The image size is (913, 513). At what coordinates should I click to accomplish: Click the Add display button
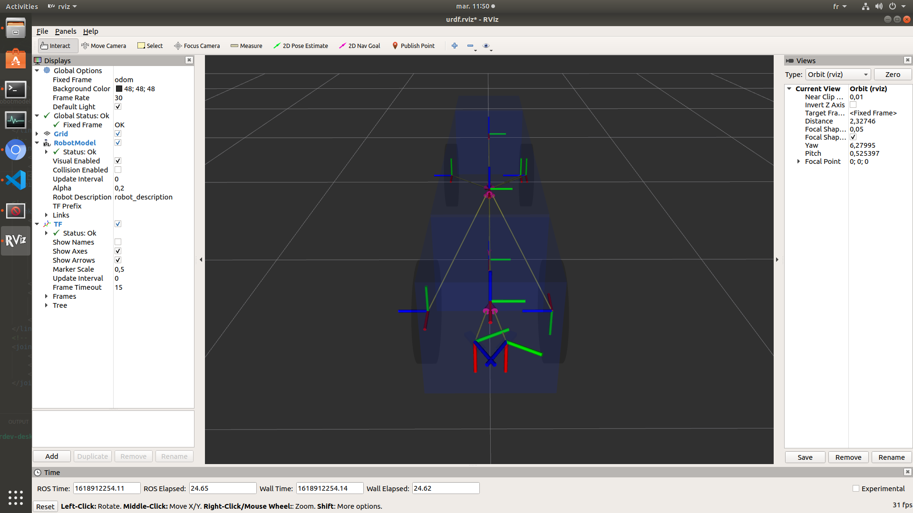point(52,456)
